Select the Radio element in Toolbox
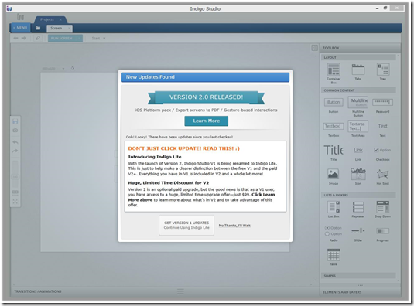This screenshot has width=414, height=306. coord(334,233)
